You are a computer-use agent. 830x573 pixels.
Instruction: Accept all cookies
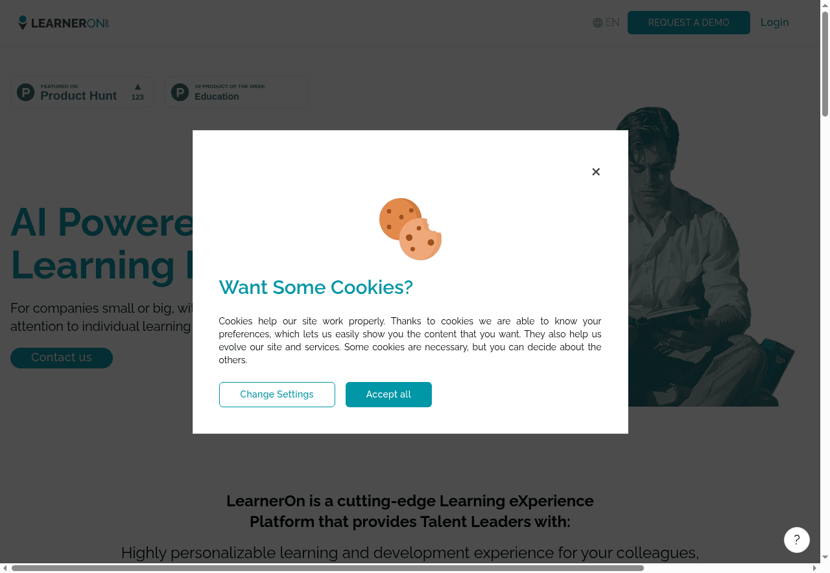[388, 394]
